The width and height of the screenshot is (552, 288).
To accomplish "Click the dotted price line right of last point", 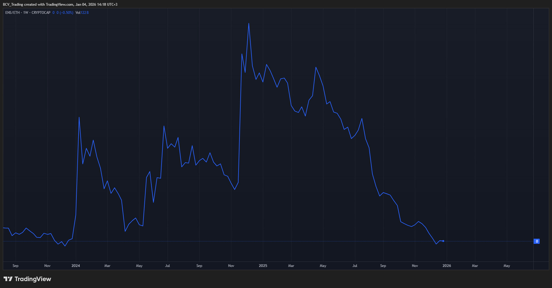I will 487,241.
